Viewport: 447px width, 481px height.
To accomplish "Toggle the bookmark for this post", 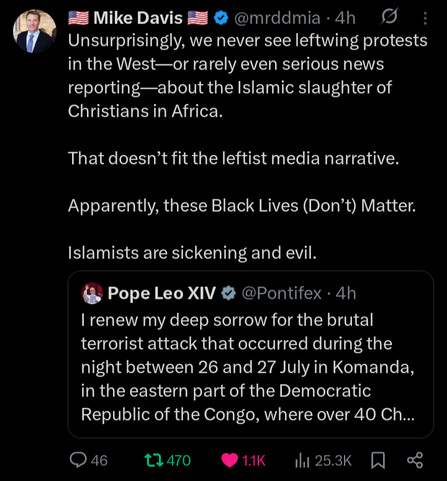I will click(x=377, y=460).
